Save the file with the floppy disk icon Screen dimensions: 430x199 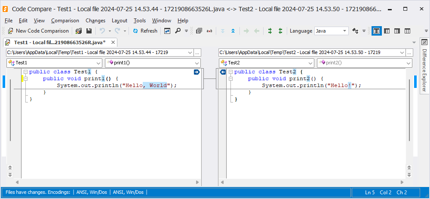click(x=89, y=31)
